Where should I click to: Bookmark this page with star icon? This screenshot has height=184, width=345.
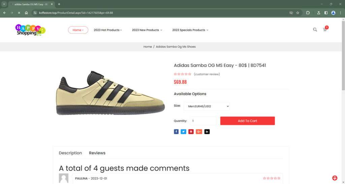(x=297, y=13)
